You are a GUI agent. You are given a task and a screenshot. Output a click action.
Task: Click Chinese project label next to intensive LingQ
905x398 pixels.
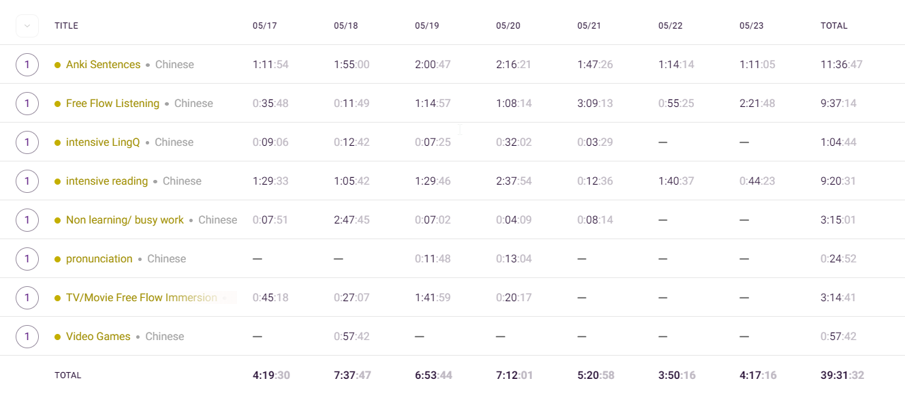point(174,142)
